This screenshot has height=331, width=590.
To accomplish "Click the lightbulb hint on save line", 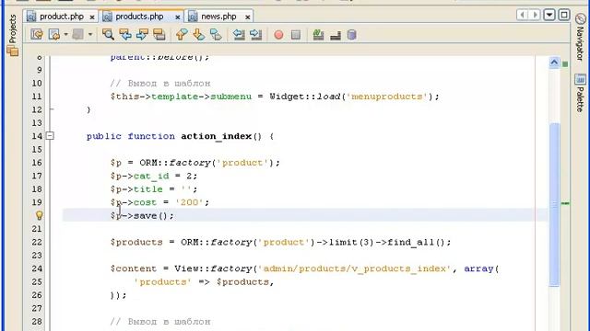I will point(39,215).
